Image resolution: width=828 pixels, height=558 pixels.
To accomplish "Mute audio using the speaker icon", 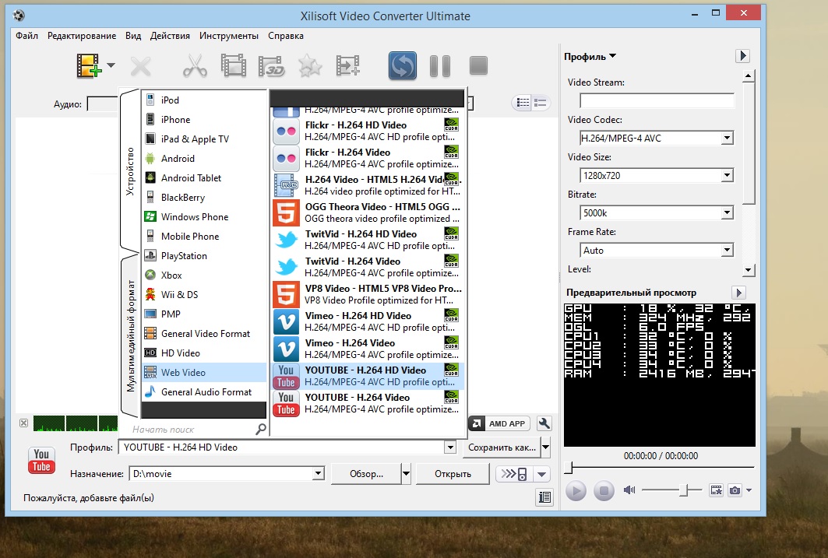I will click(x=629, y=490).
